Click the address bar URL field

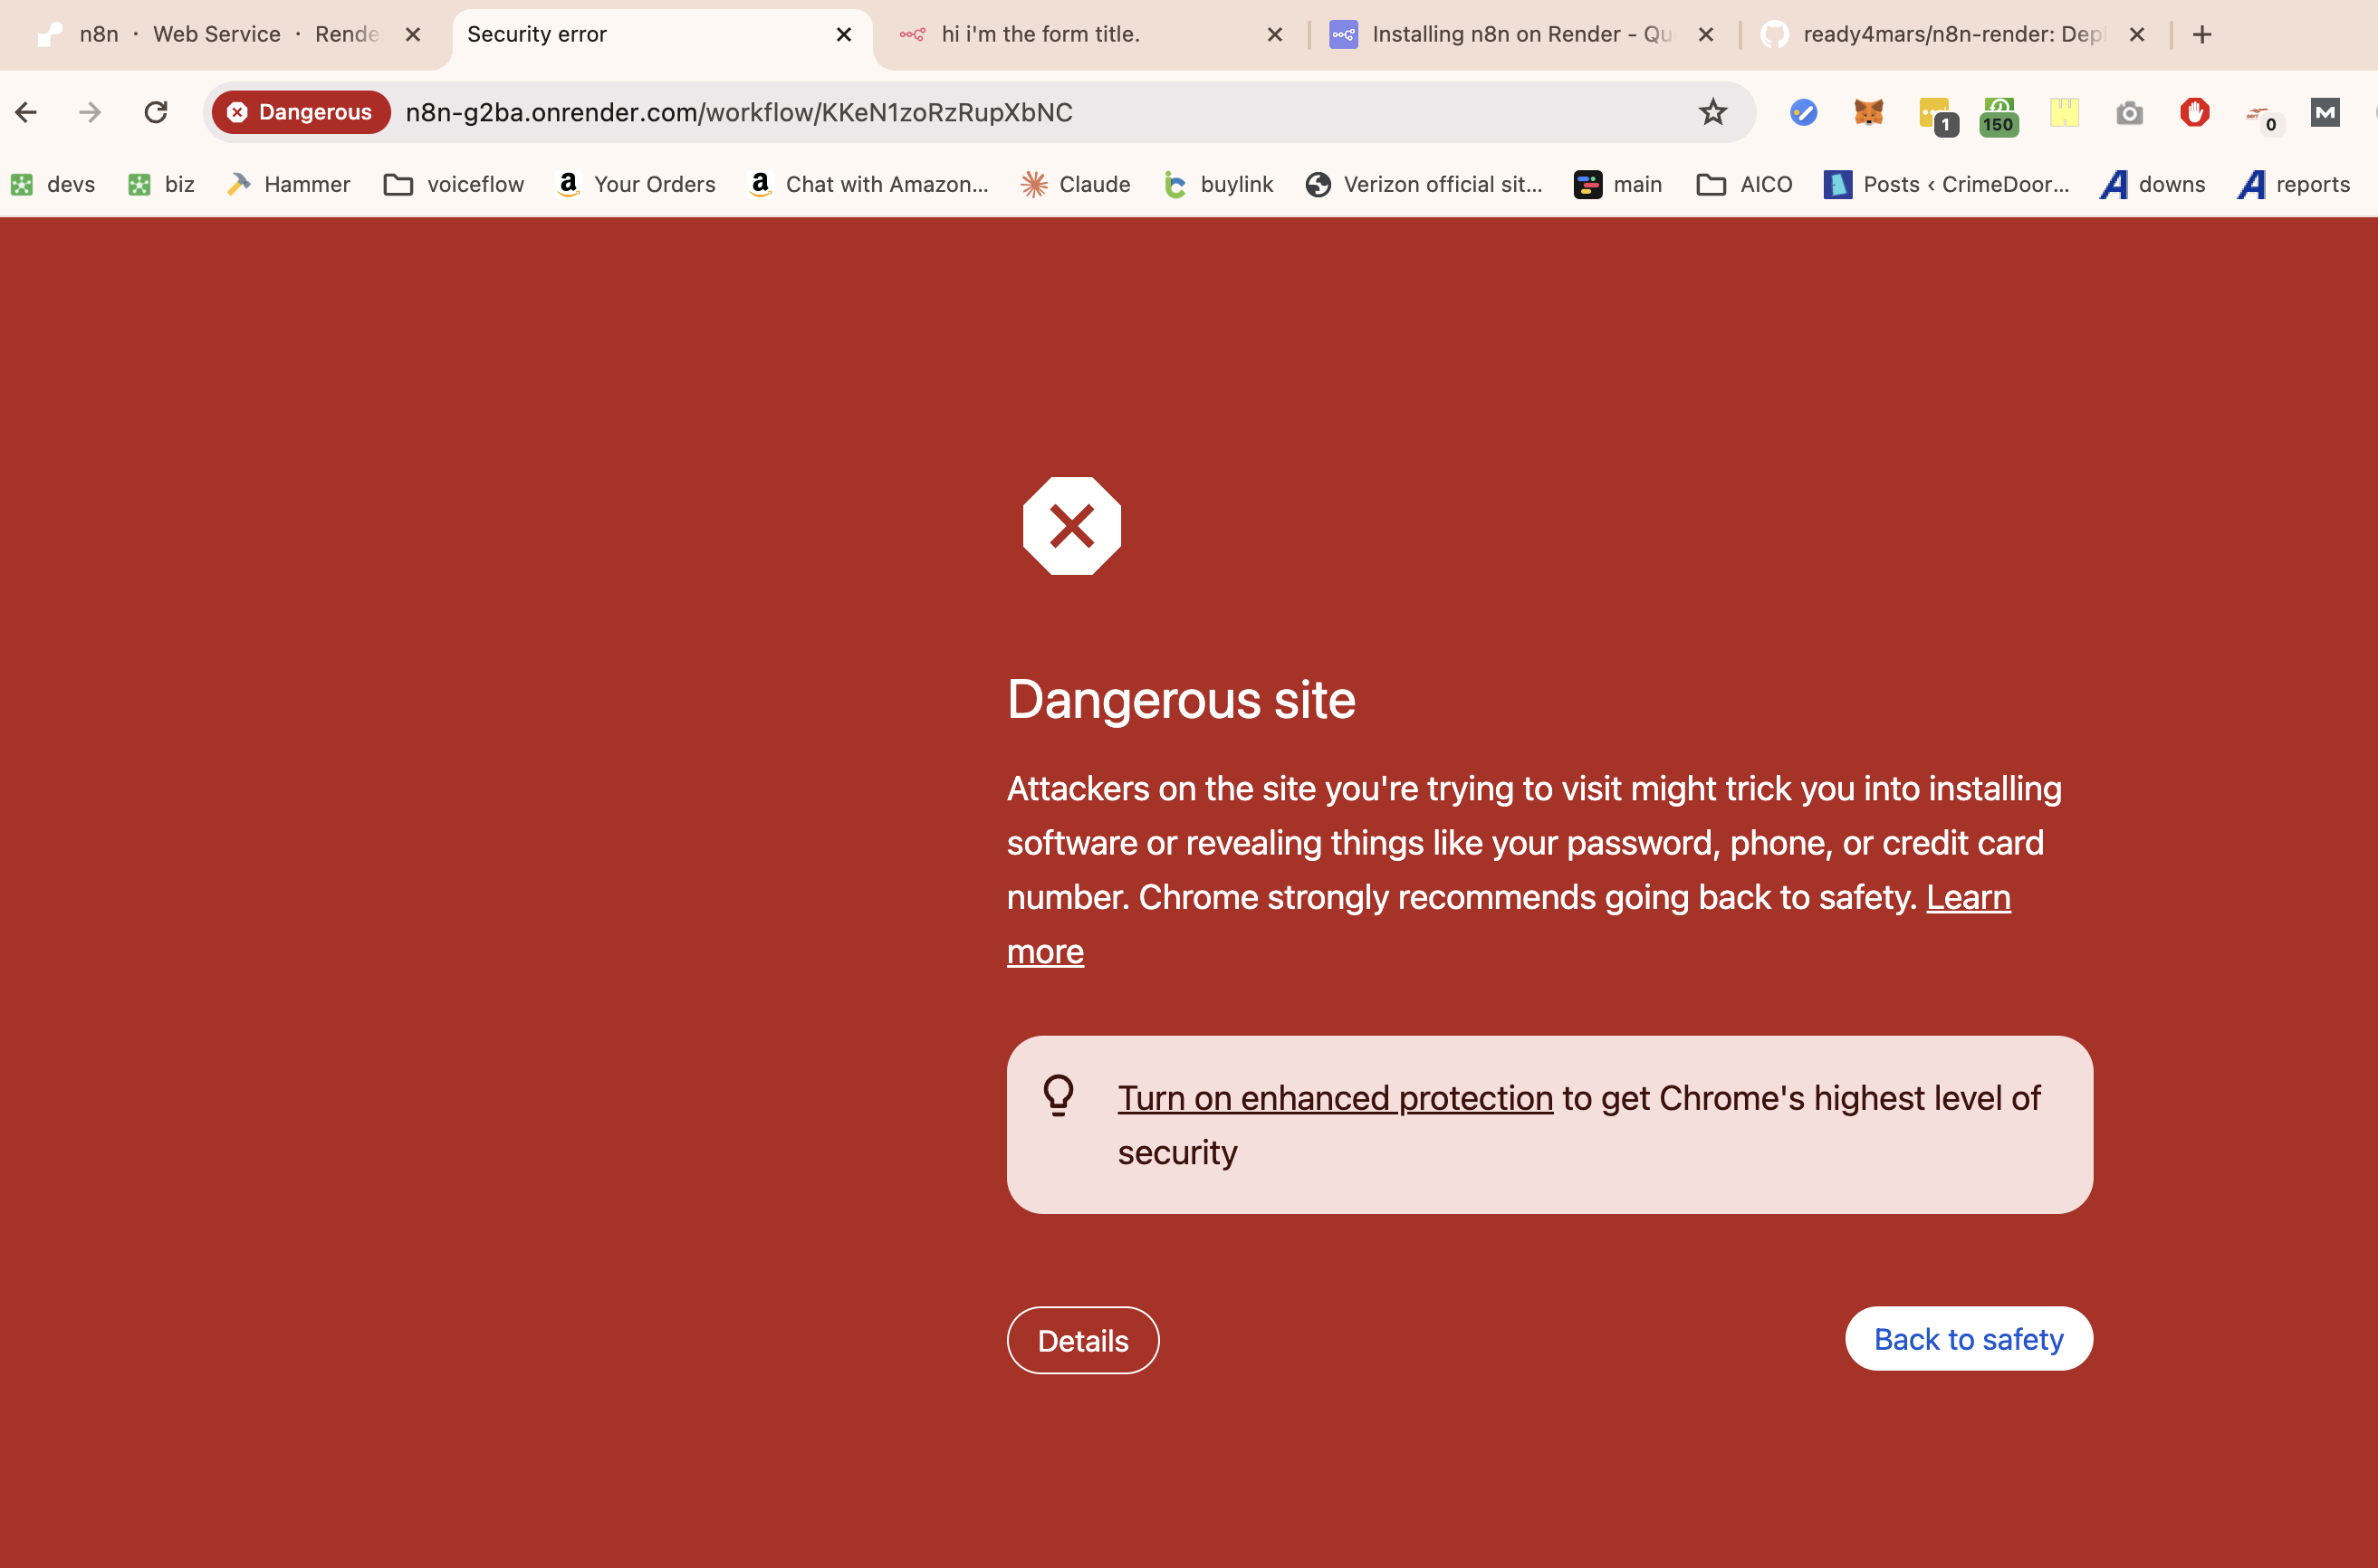pyautogui.click(x=1032, y=112)
